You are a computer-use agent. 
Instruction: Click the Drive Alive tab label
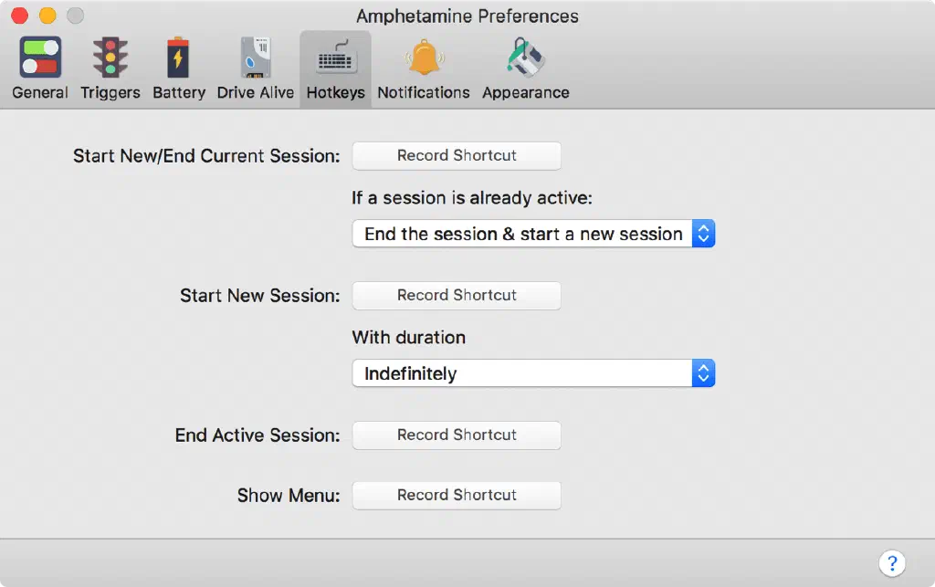pos(255,92)
